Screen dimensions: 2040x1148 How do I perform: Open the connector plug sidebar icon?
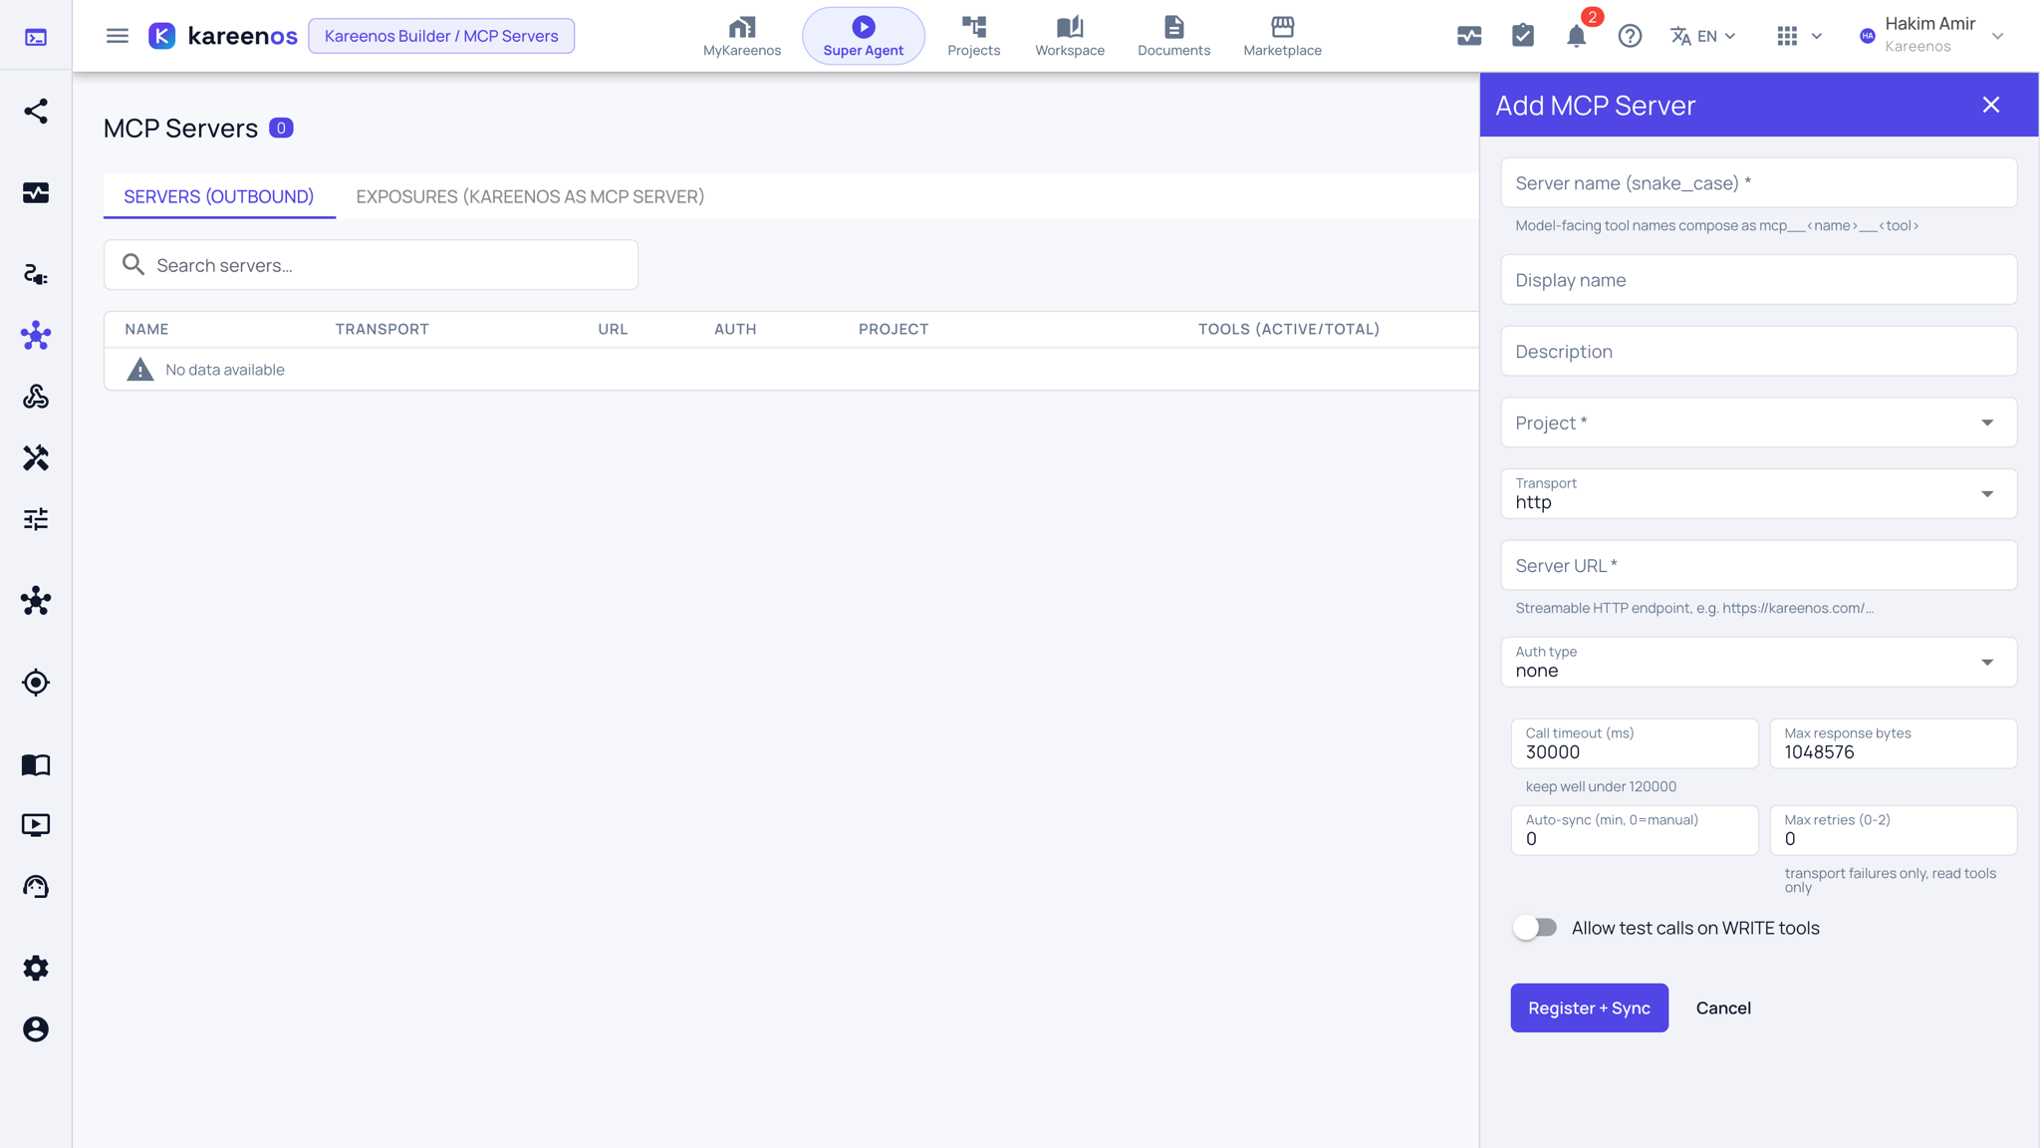[x=36, y=274]
